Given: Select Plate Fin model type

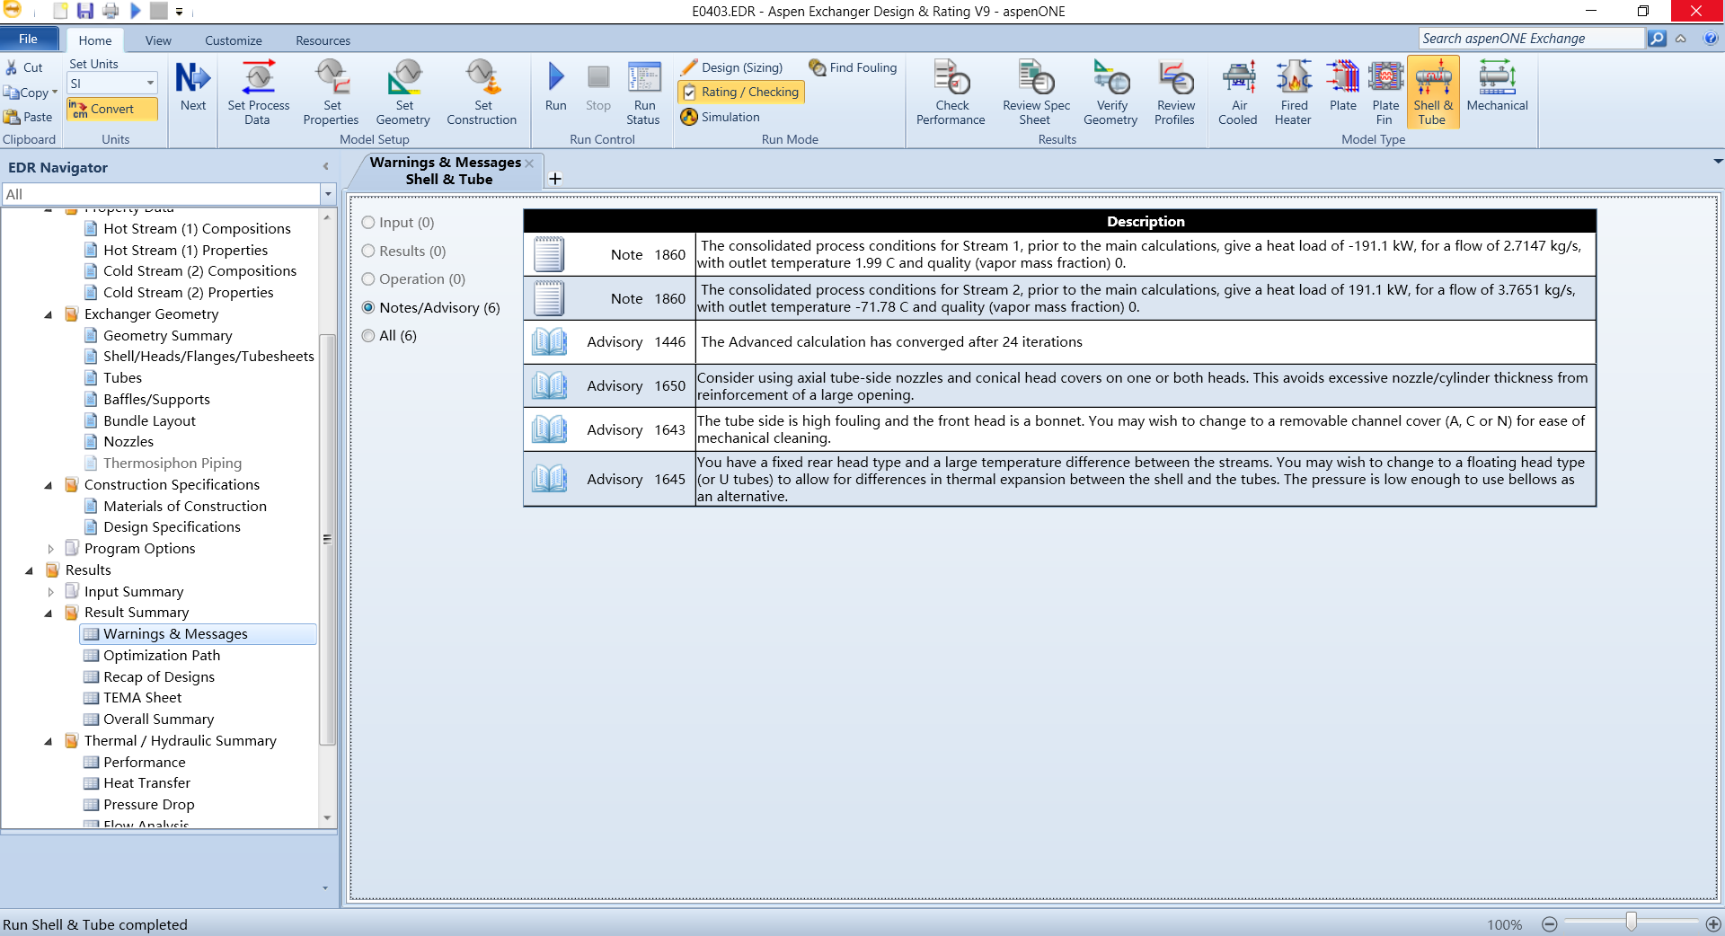Looking at the screenshot, I should 1385,92.
